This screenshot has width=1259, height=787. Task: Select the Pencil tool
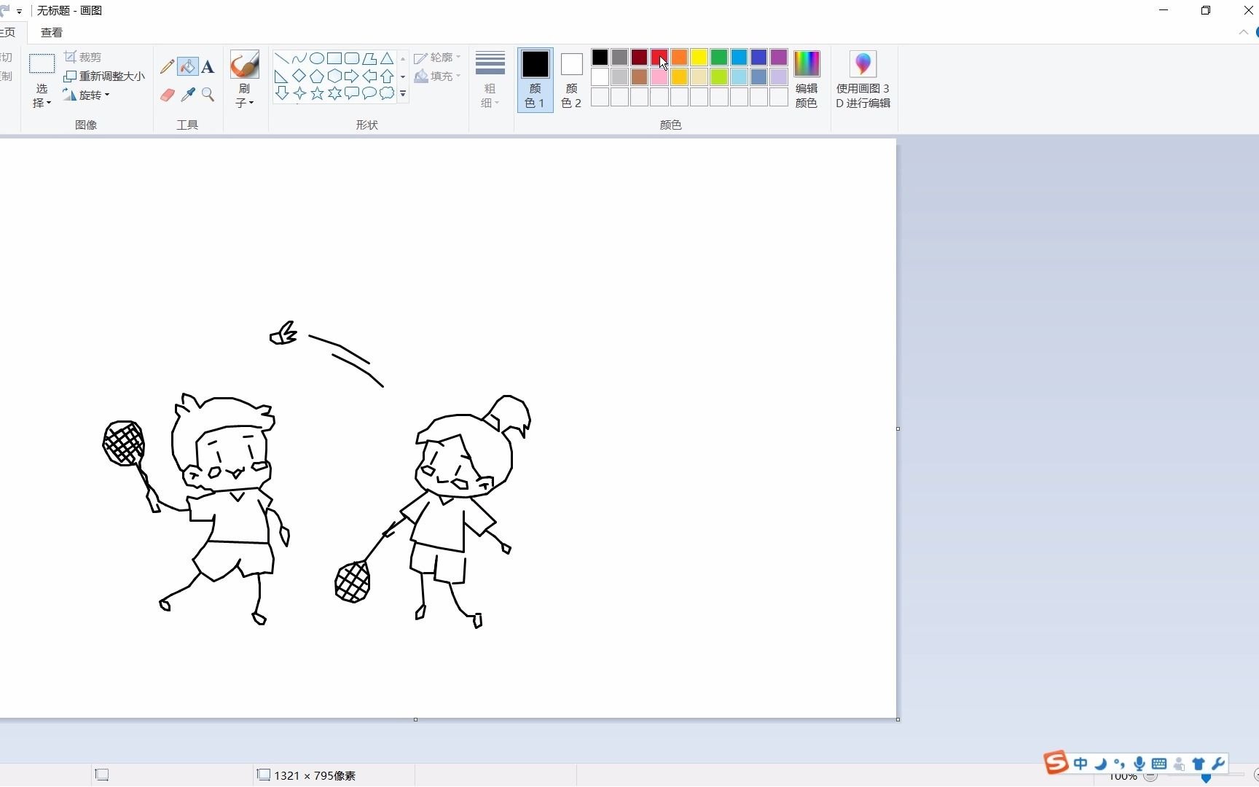[167, 67]
